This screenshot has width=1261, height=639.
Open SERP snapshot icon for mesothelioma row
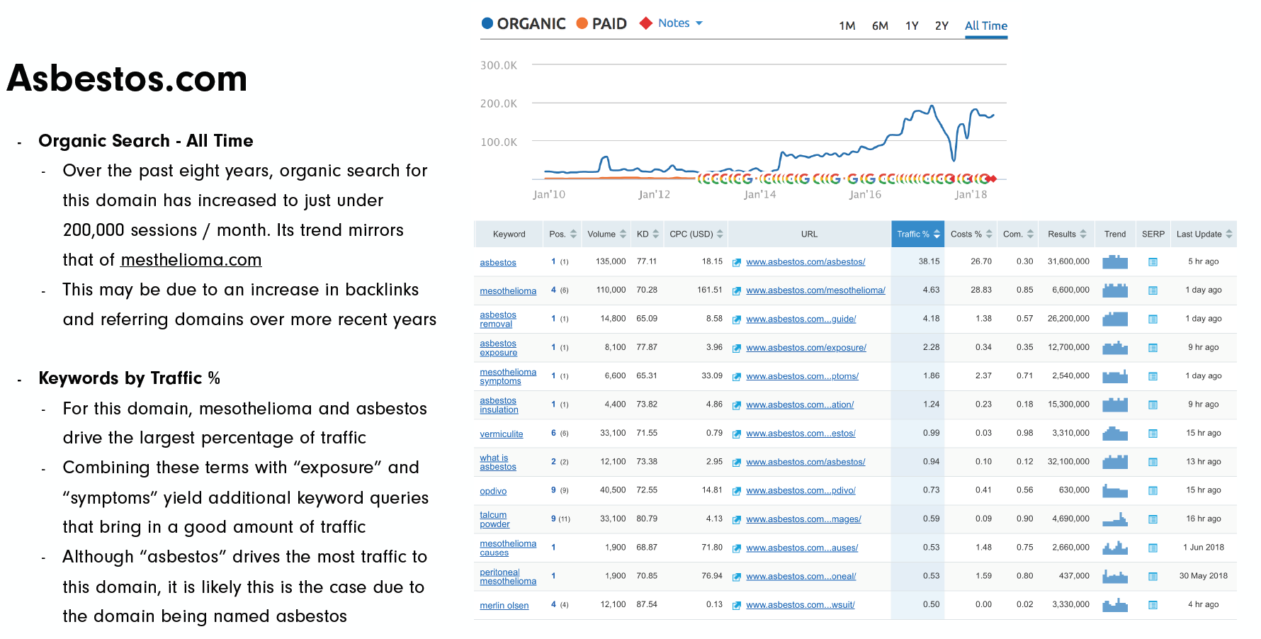pyautogui.click(x=1153, y=290)
